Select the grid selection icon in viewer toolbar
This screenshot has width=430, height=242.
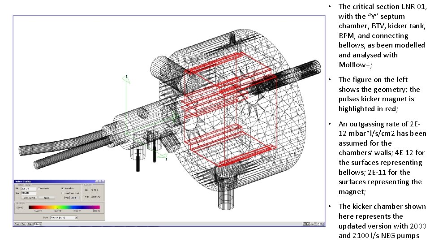305,224
